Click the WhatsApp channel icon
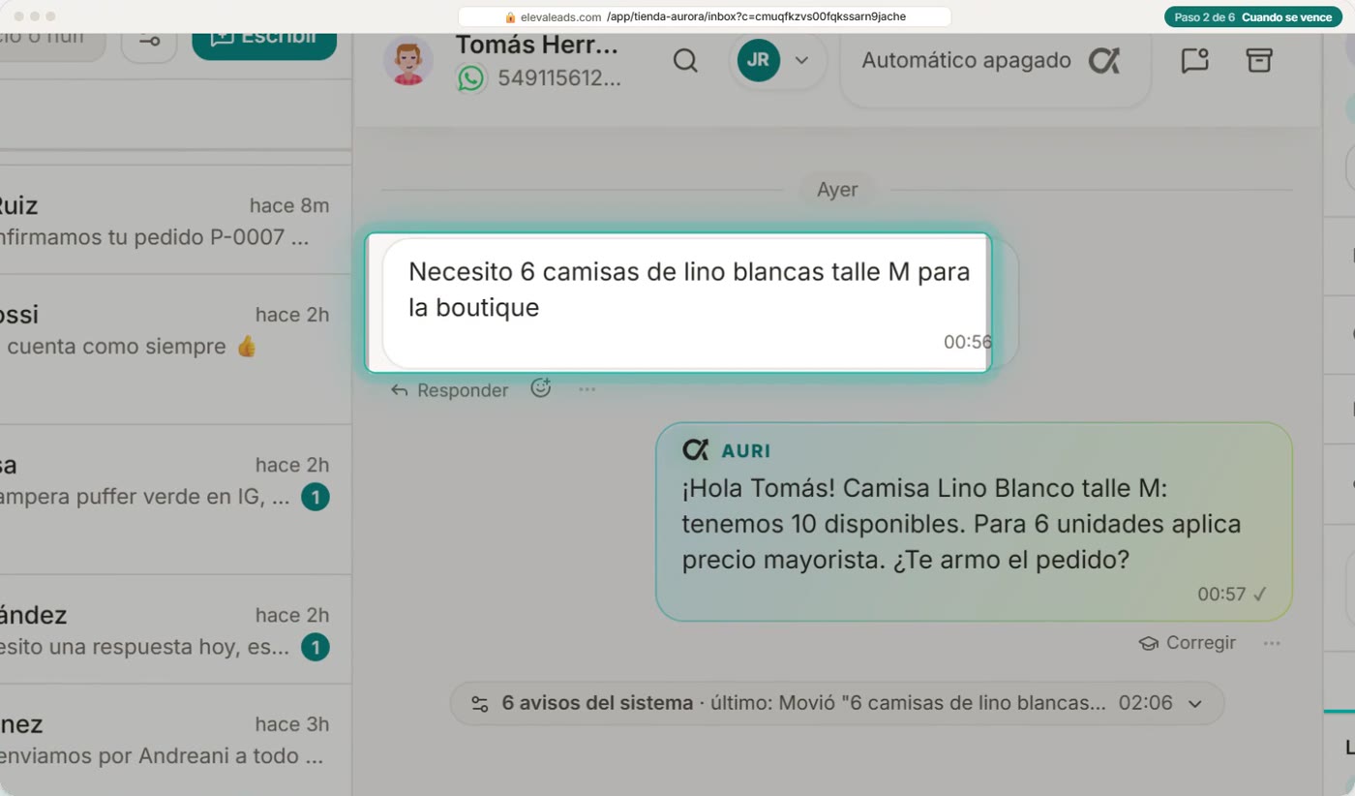1355x796 pixels. click(471, 78)
